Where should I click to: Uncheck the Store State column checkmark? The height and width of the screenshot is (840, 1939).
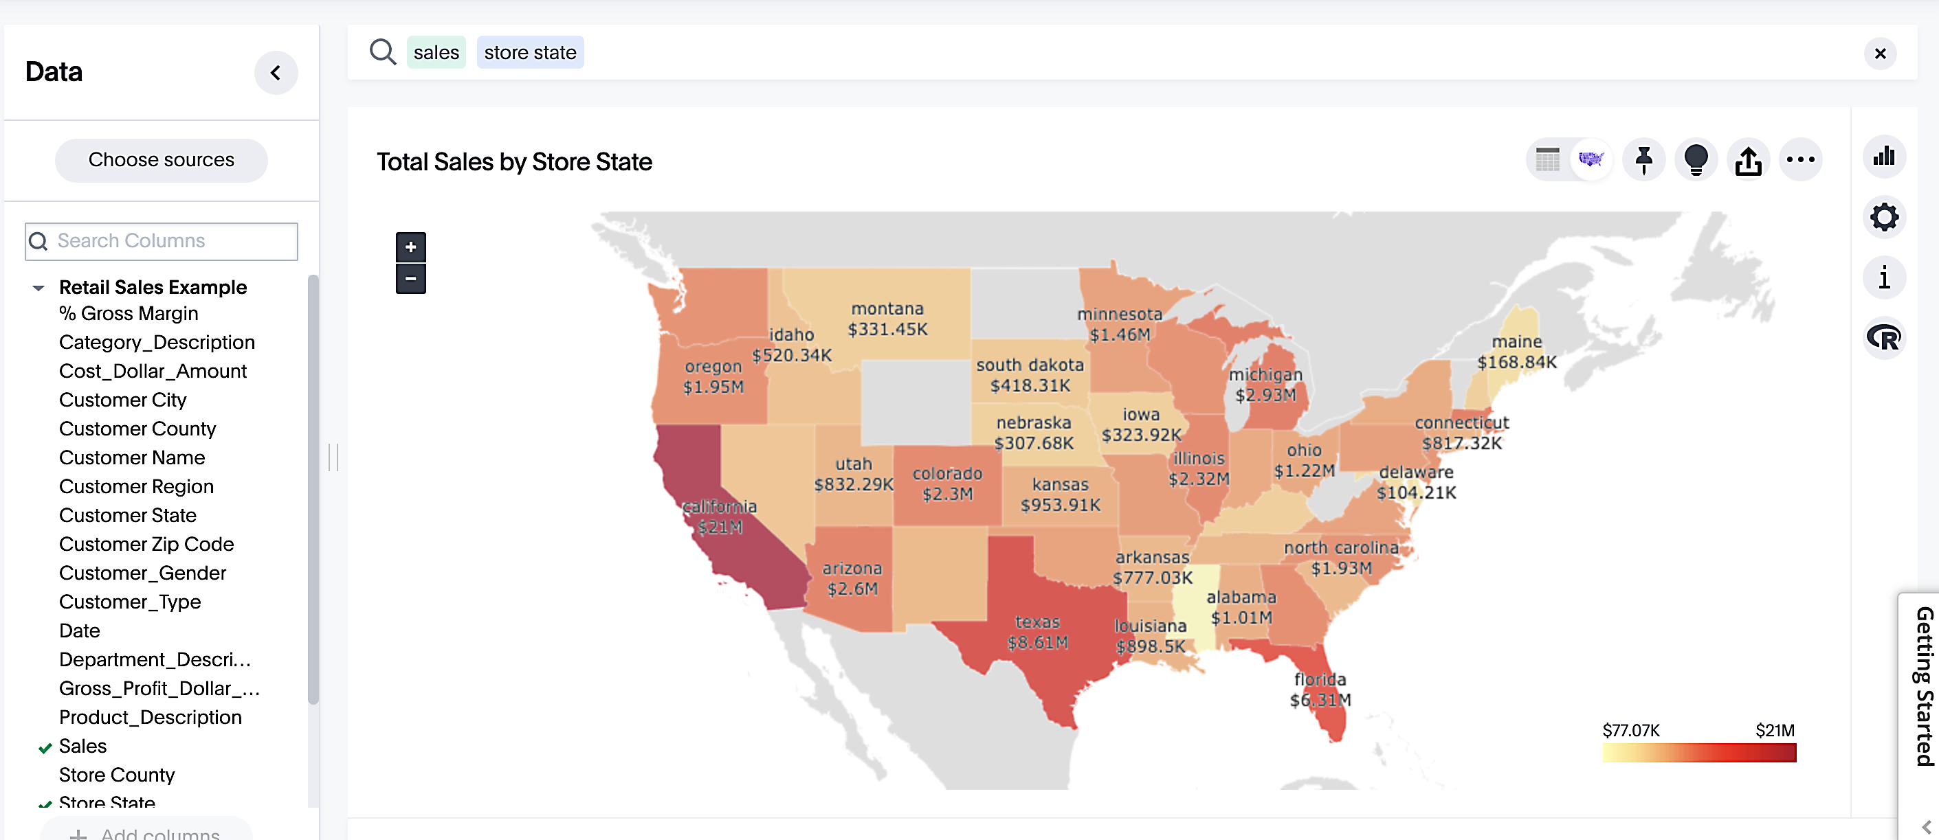(44, 803)
